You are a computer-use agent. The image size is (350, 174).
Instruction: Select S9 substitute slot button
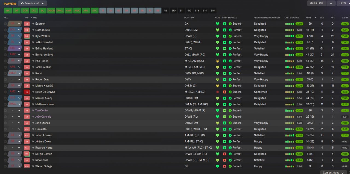[x=166, y=11]
